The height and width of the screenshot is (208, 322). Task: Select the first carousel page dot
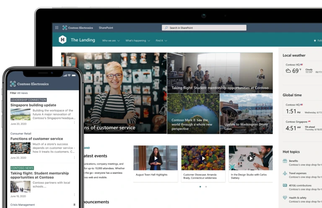pos(200,187)
